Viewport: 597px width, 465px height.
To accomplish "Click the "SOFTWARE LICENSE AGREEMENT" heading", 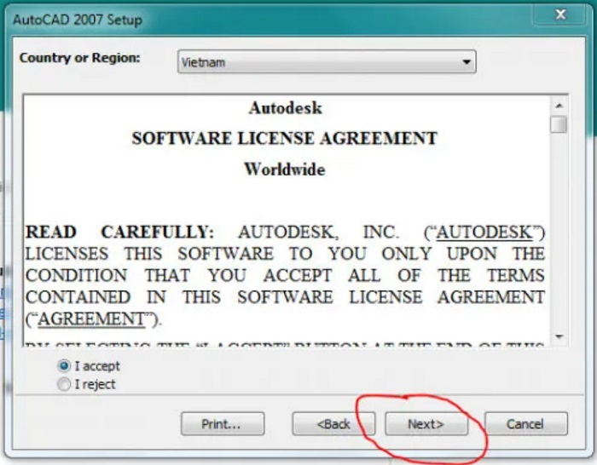I will pyautogui.click(x=284, y=139).
